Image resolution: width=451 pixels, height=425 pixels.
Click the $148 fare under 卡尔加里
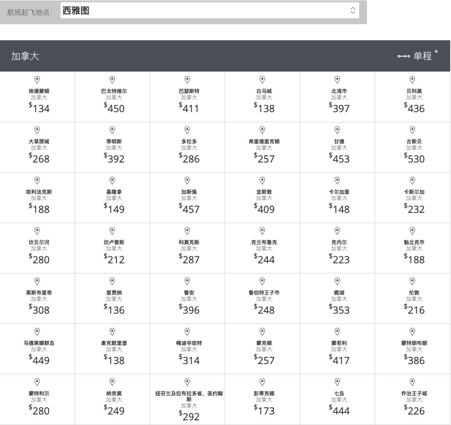click(339, 209)
